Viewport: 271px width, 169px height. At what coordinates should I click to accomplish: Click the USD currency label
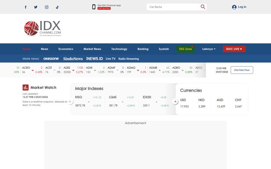(x=183, y=100)
